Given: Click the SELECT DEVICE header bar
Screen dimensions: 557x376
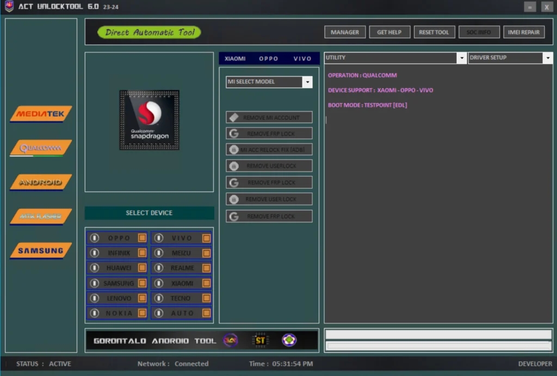Looking at the screenshot, I should tap(149, 213).
